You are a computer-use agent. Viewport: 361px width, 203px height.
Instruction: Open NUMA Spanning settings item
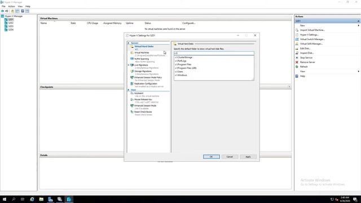click(x=142, y=59)
